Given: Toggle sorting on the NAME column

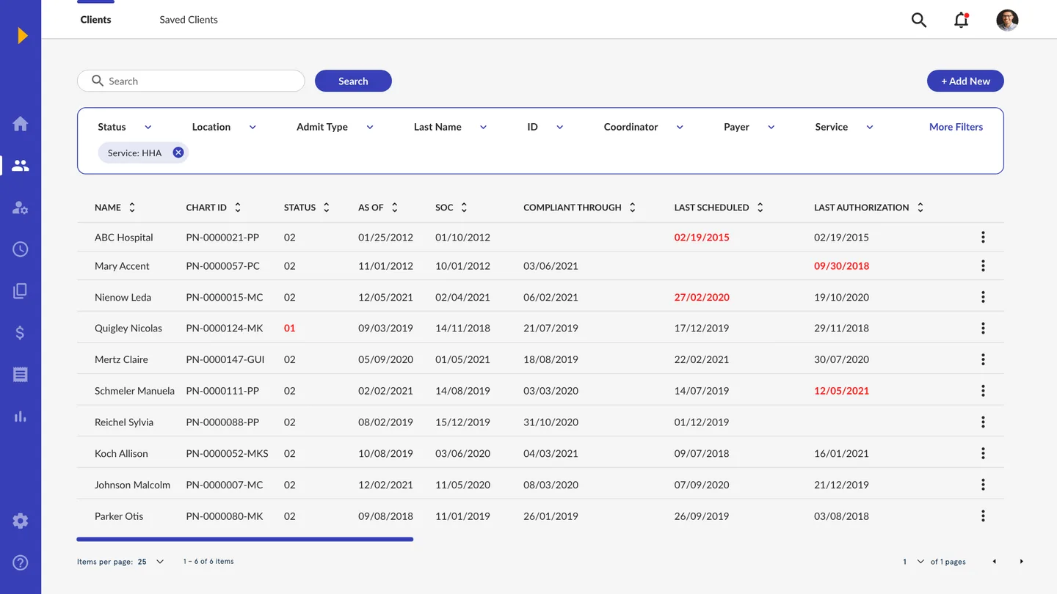Looking at the screenshot, I should 132,207.
